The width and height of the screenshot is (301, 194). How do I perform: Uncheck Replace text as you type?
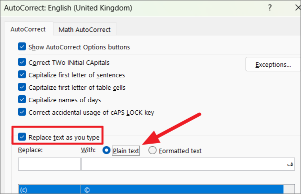22,137
